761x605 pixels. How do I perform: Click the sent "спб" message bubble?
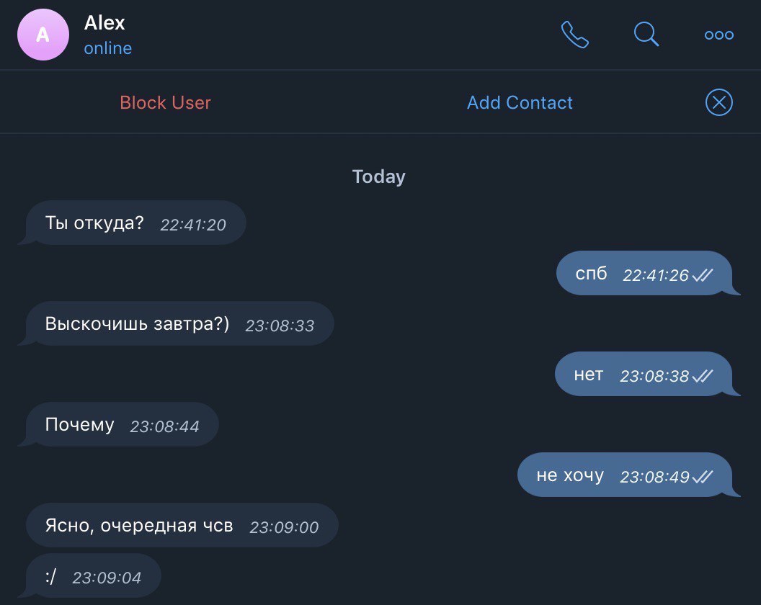click(x=591, y=274)
